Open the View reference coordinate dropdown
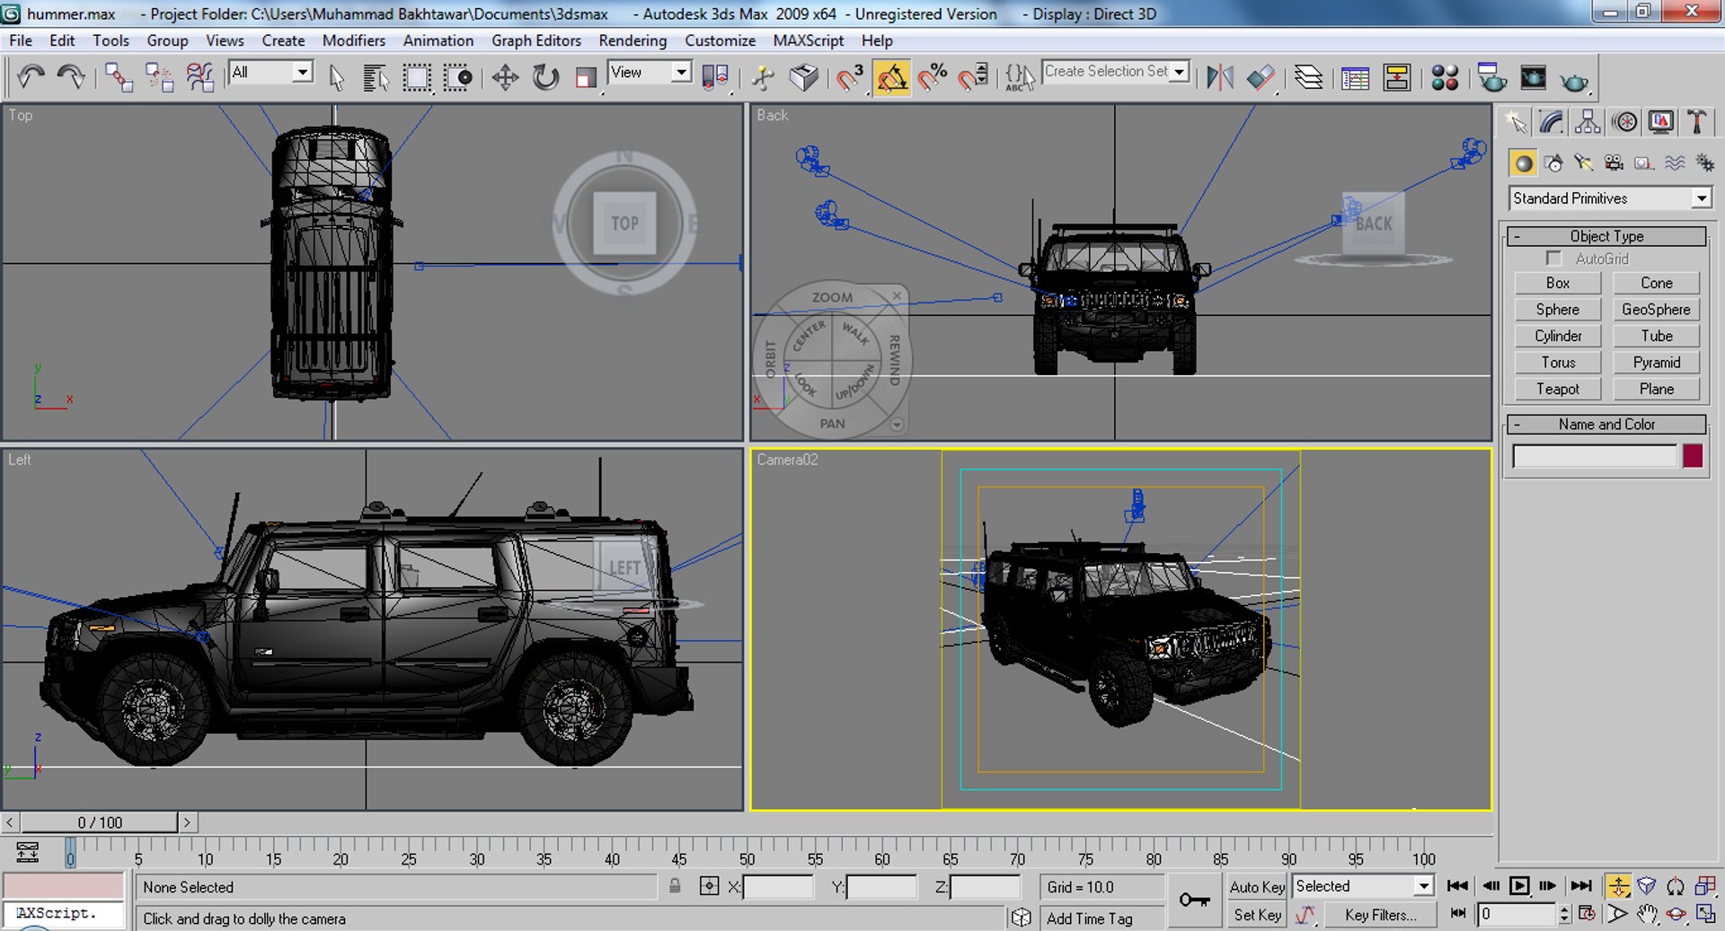This screenshot has height=931, width=1725. click(650, 72)
